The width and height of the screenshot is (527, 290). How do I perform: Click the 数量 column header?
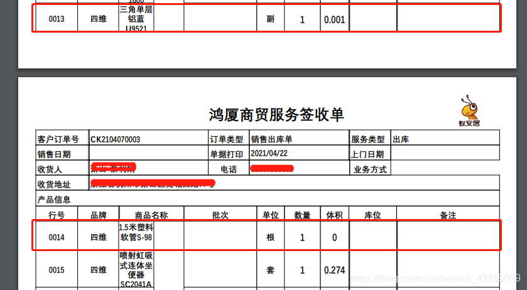click(x=302, y=215)
